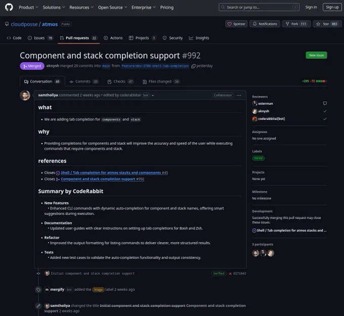Open the Insights tab

[x=199, y=38]
